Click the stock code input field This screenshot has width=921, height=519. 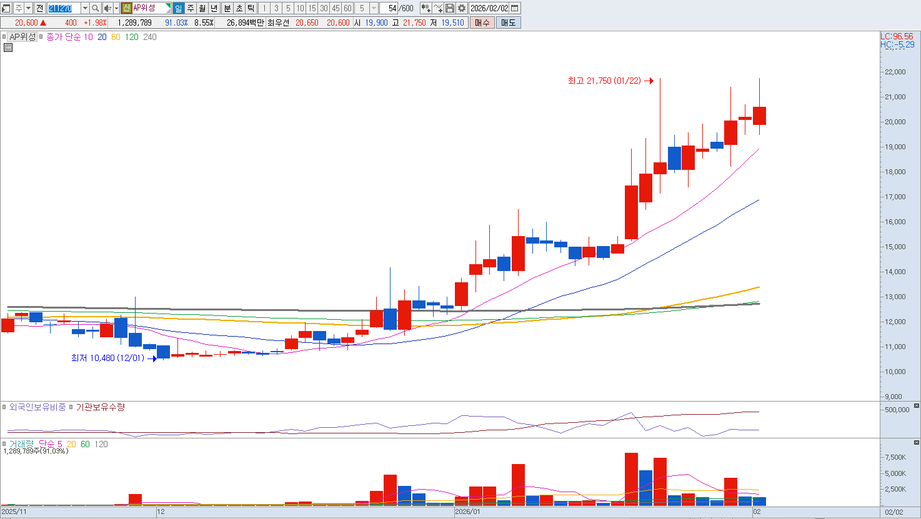coord(64,8)
